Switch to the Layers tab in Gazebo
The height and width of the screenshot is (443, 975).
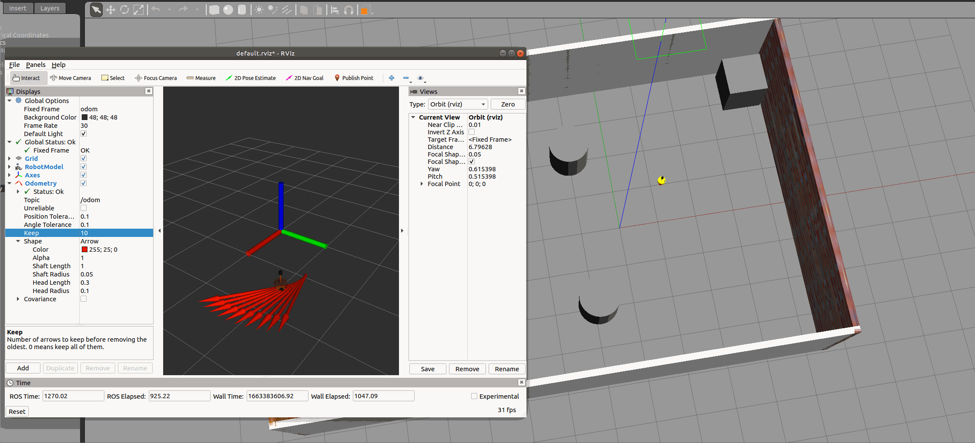tap(50, 8)
